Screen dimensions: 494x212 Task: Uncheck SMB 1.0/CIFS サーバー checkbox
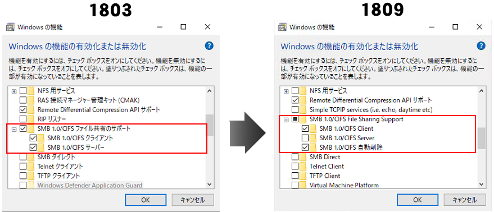33,147
